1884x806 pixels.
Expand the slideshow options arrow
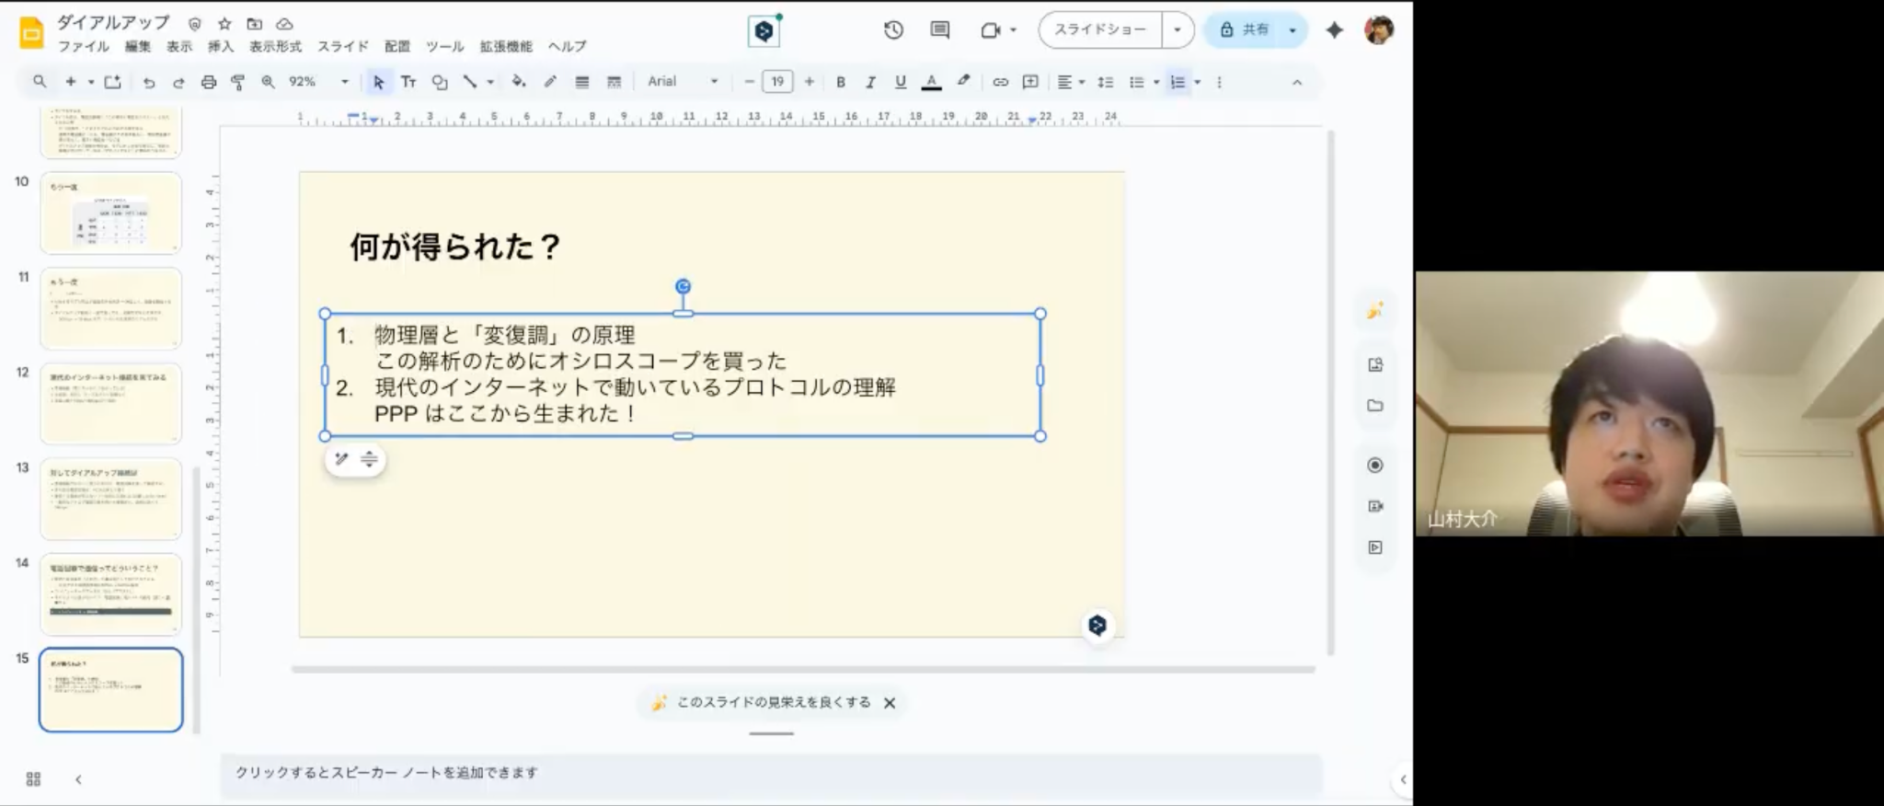(1177, 30)
